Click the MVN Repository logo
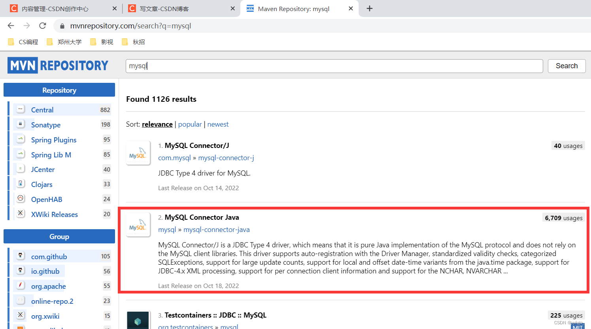The height and width of the screenshot is (329, 591). [x=58, y=65]
